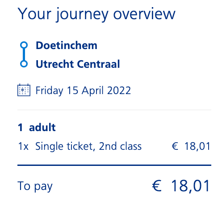Click the ticket line price € 18,01
222x198 pixels.
pos(191,146)
